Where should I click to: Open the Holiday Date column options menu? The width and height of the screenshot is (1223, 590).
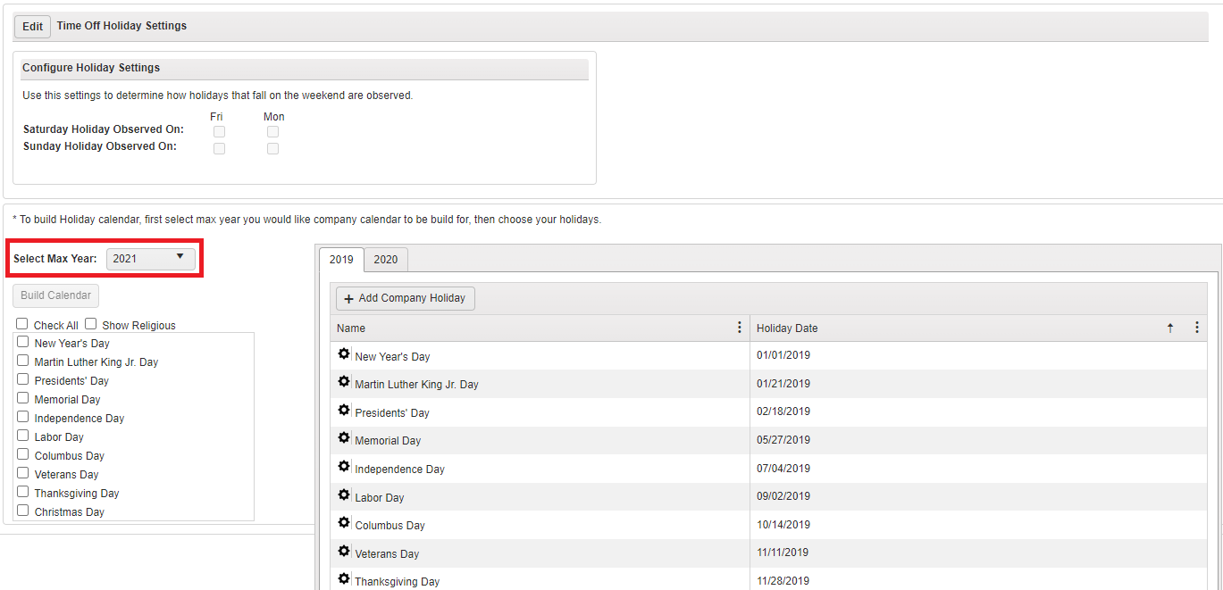[x=1196, y=327]
